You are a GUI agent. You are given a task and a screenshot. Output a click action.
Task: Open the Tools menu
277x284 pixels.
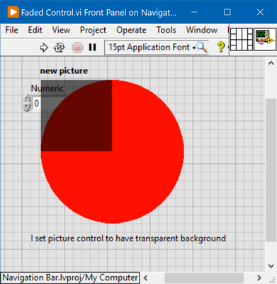point(166,30)
